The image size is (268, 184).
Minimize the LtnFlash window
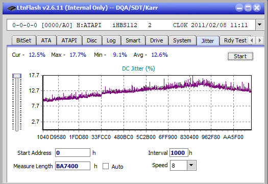[x=239, y=8]
